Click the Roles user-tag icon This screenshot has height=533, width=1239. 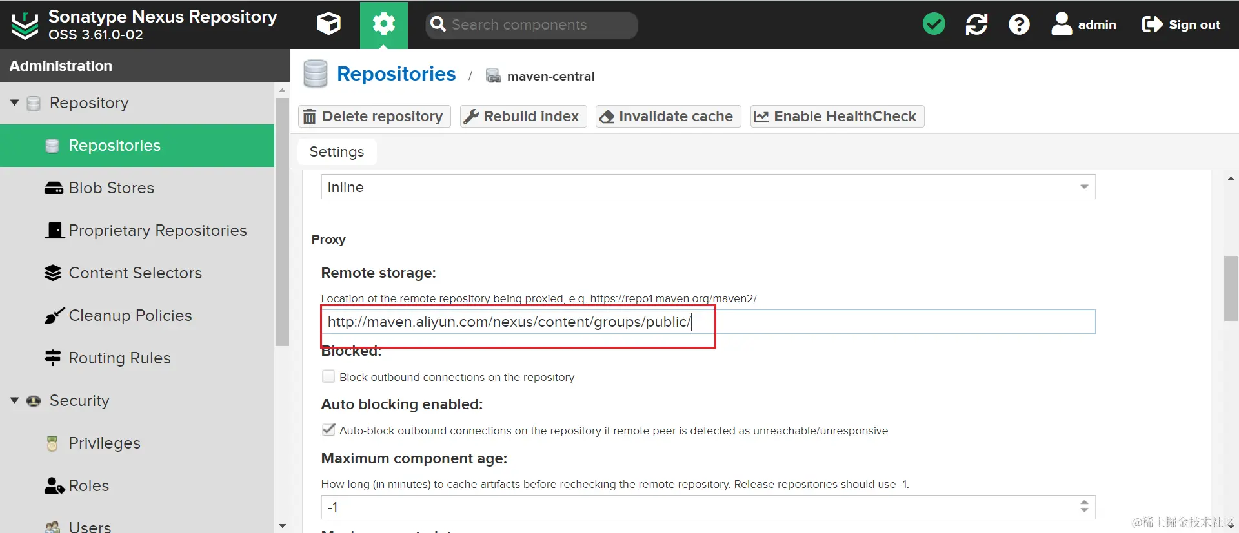tap(55, 486)
